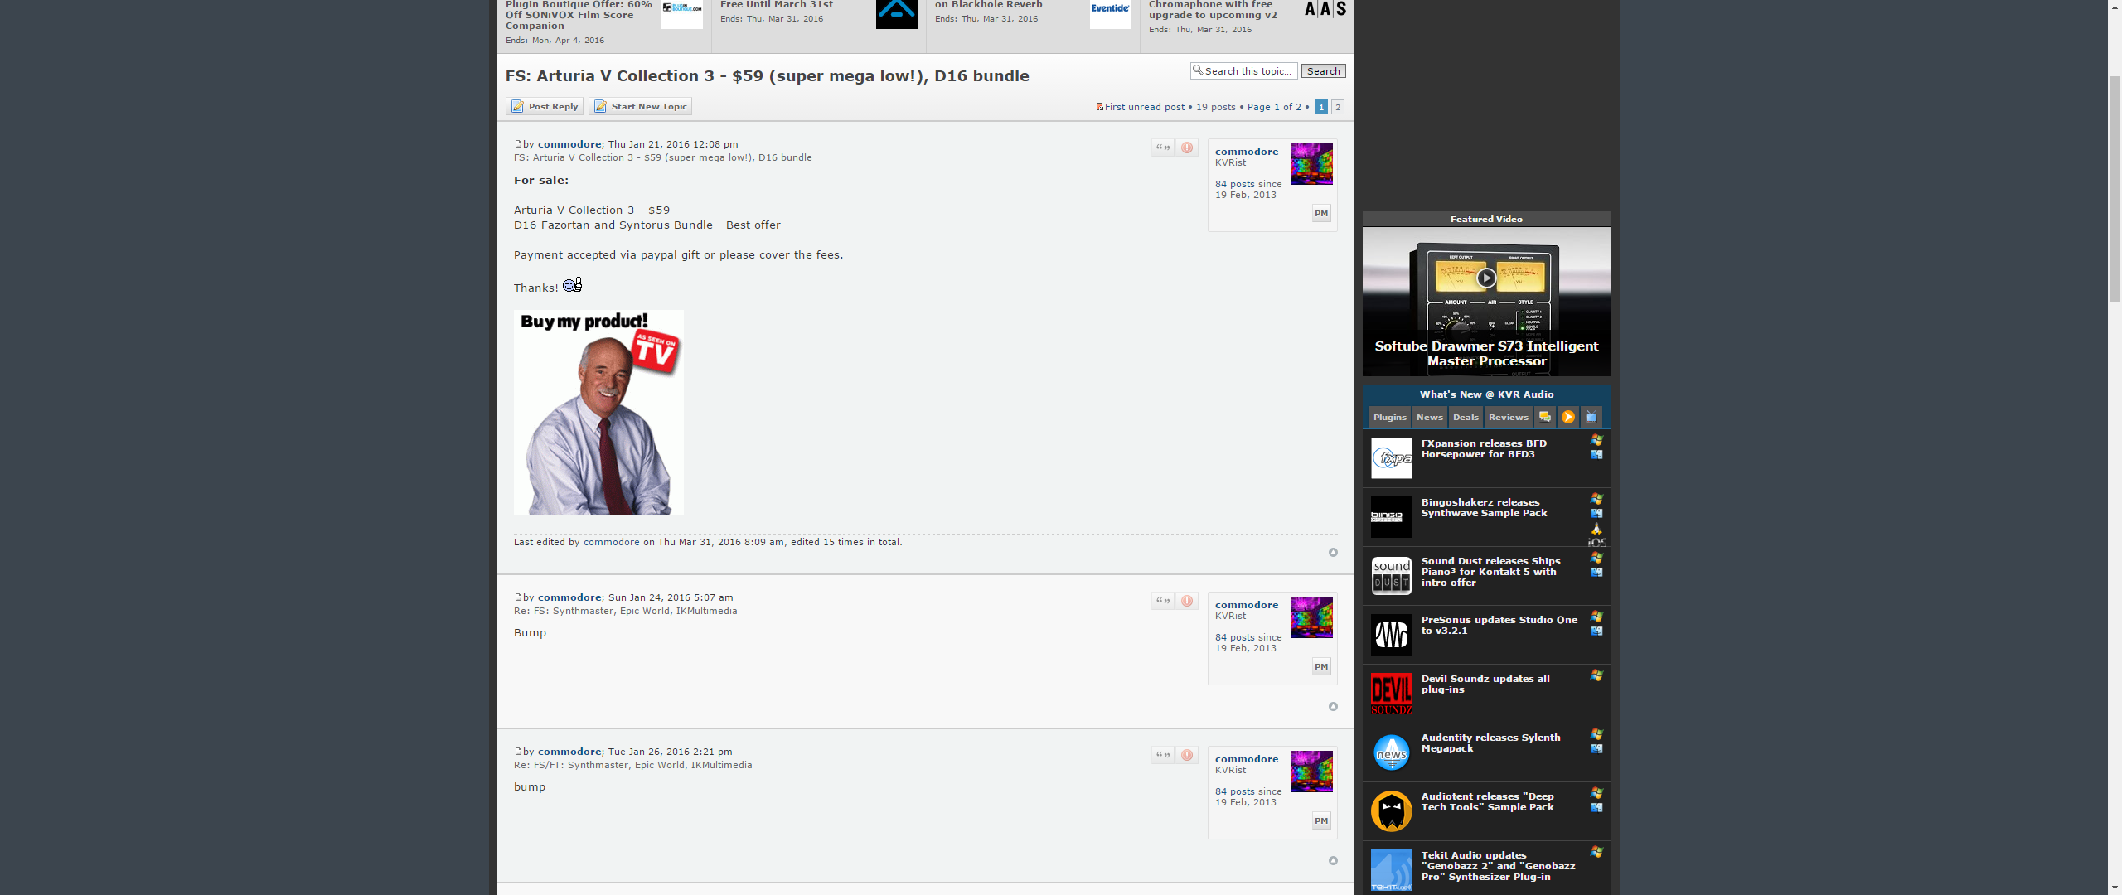Quote the Jan 24 'Bump' post

(1163, 601)
